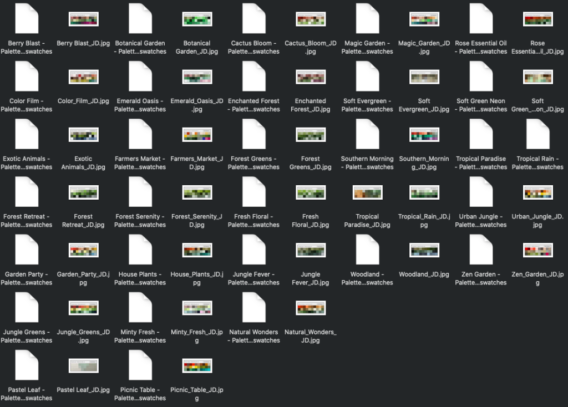Choose the Farmers_Market_JD.jpg preview thumbnail

[197, 135]
